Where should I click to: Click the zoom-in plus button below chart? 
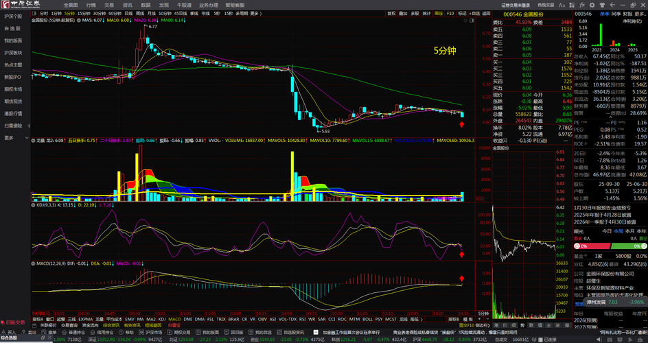tap(479, 319)
